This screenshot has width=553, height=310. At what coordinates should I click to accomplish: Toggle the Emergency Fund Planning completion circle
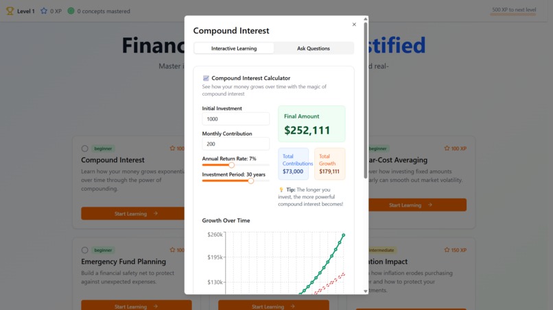84,250
